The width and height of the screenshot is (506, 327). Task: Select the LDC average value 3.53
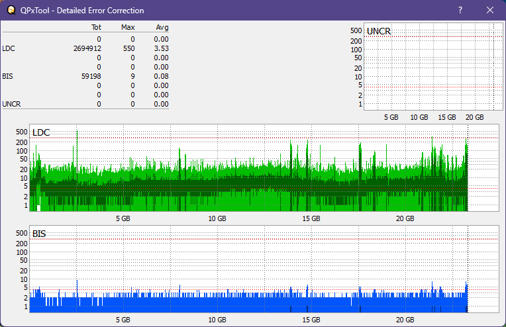tap(161, 48)
